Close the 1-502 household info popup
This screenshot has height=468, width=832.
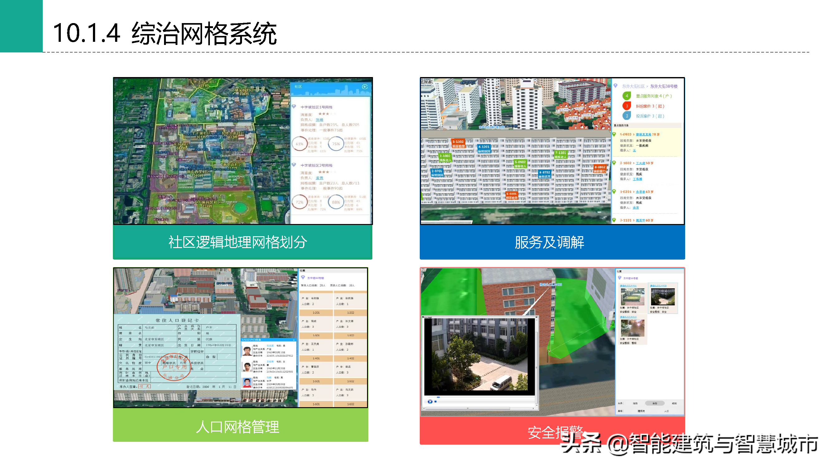(294, 340)
